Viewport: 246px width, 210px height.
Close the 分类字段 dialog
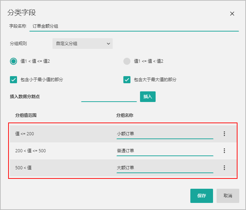coord(232,14)
